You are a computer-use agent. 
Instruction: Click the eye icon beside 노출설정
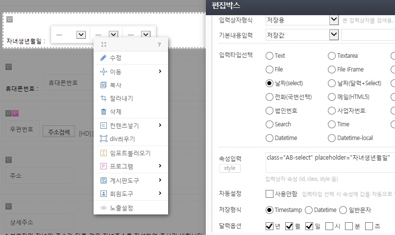point(103,208)
